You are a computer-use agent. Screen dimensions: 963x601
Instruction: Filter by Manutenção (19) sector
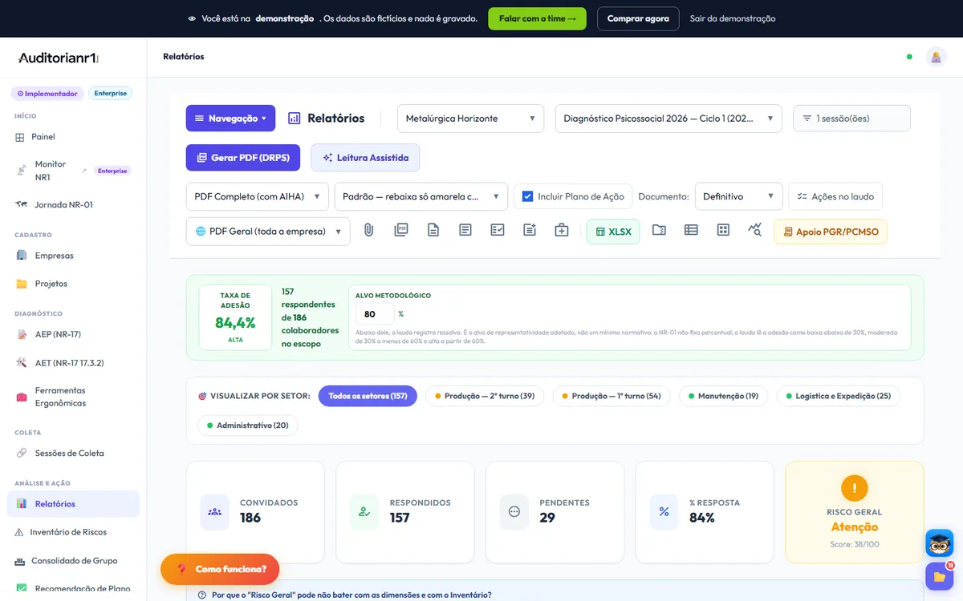click(723, 396)
